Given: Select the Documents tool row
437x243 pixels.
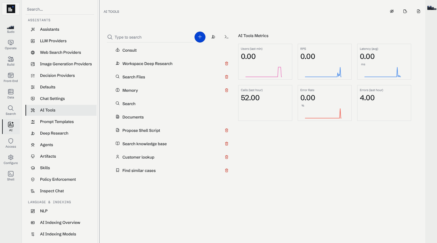Looking at the screenshot, I should pos(168,117).
